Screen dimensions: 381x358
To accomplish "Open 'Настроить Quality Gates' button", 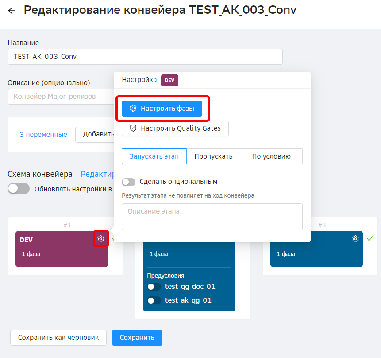I will pos(175,128).
